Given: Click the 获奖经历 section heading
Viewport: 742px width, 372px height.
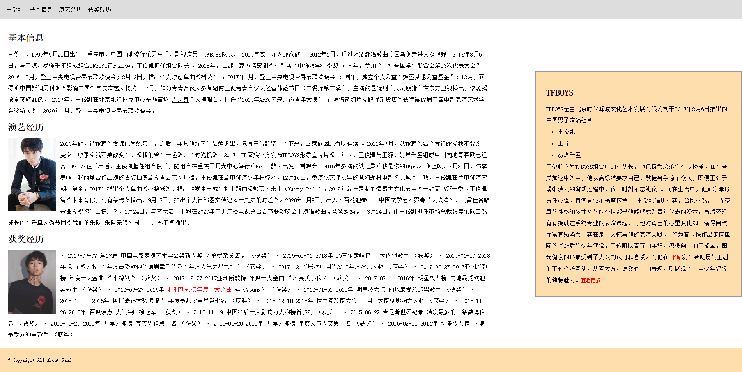Looking at the screenshot, I should tap(25, 239).
